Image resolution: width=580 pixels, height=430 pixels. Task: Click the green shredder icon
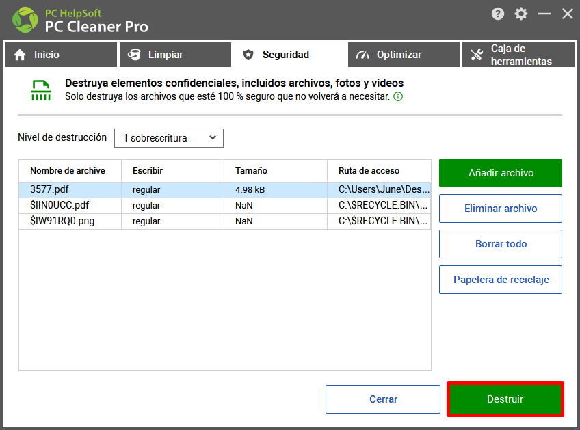(x=40, y=90)
